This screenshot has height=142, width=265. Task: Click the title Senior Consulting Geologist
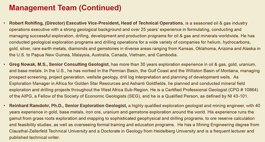pos(79,64)
